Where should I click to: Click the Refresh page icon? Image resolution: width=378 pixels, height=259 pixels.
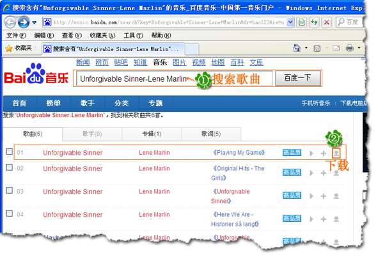coord(314,22)
